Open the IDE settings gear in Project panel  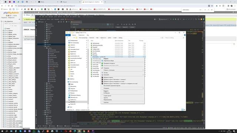click(66, 22)
